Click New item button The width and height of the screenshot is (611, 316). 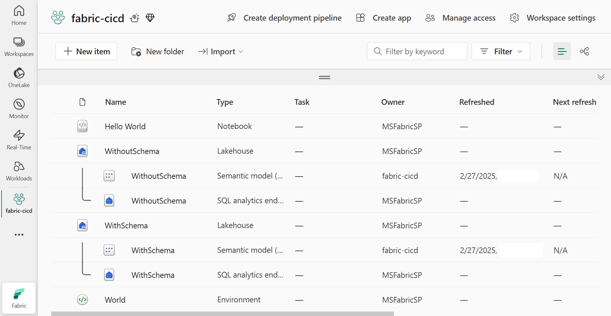tap(86, 51)
